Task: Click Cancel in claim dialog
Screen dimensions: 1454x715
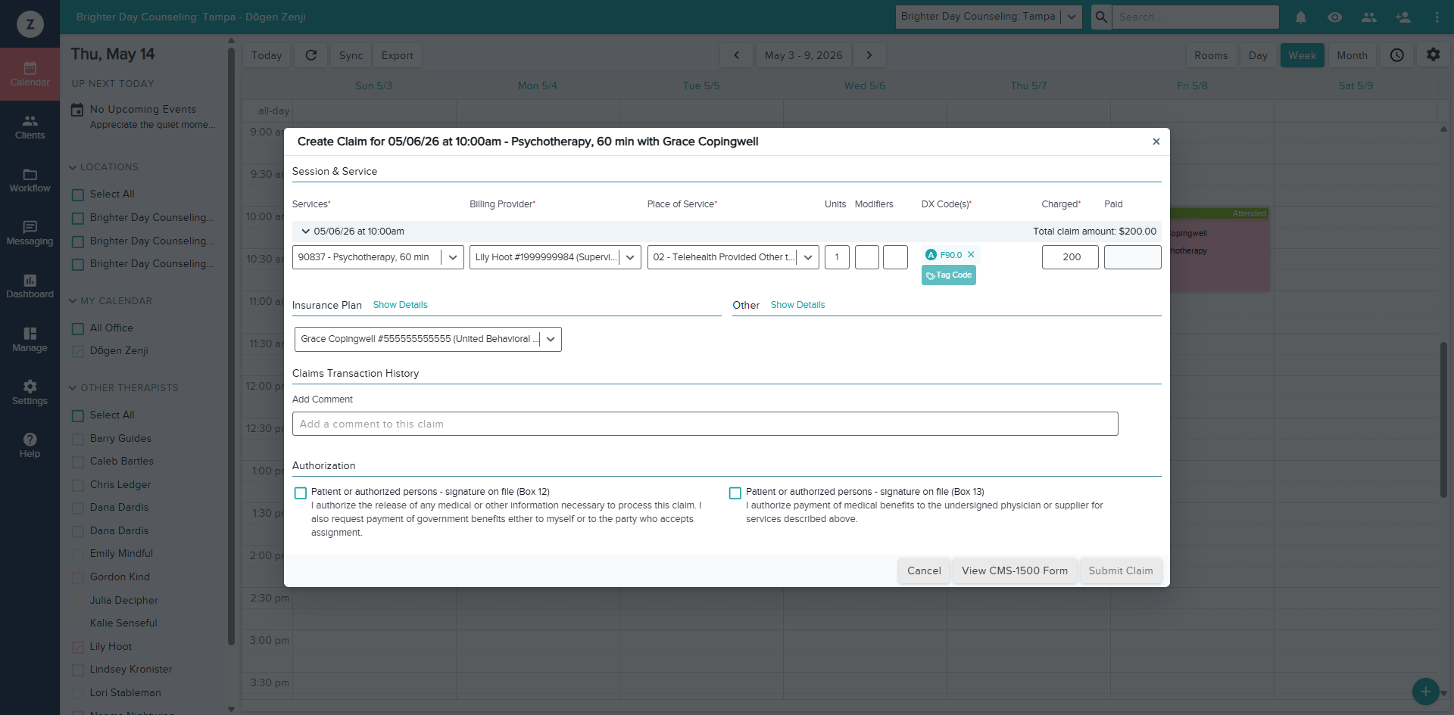Action: pyautogui.click(x=924, y=570)
